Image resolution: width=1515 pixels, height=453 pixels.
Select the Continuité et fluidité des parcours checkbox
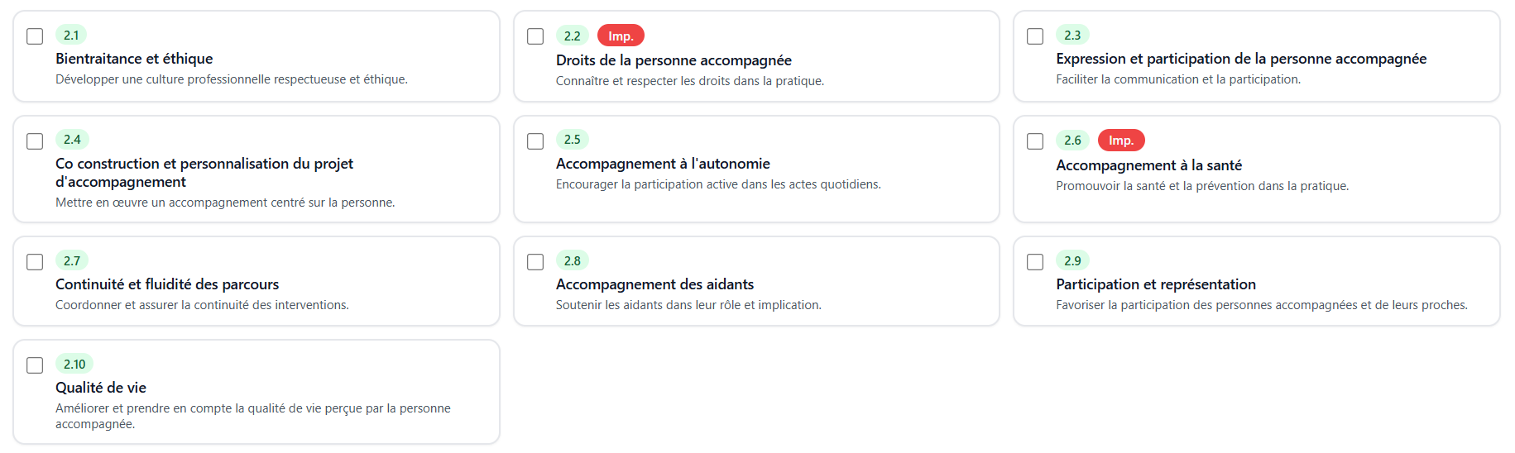35,262
